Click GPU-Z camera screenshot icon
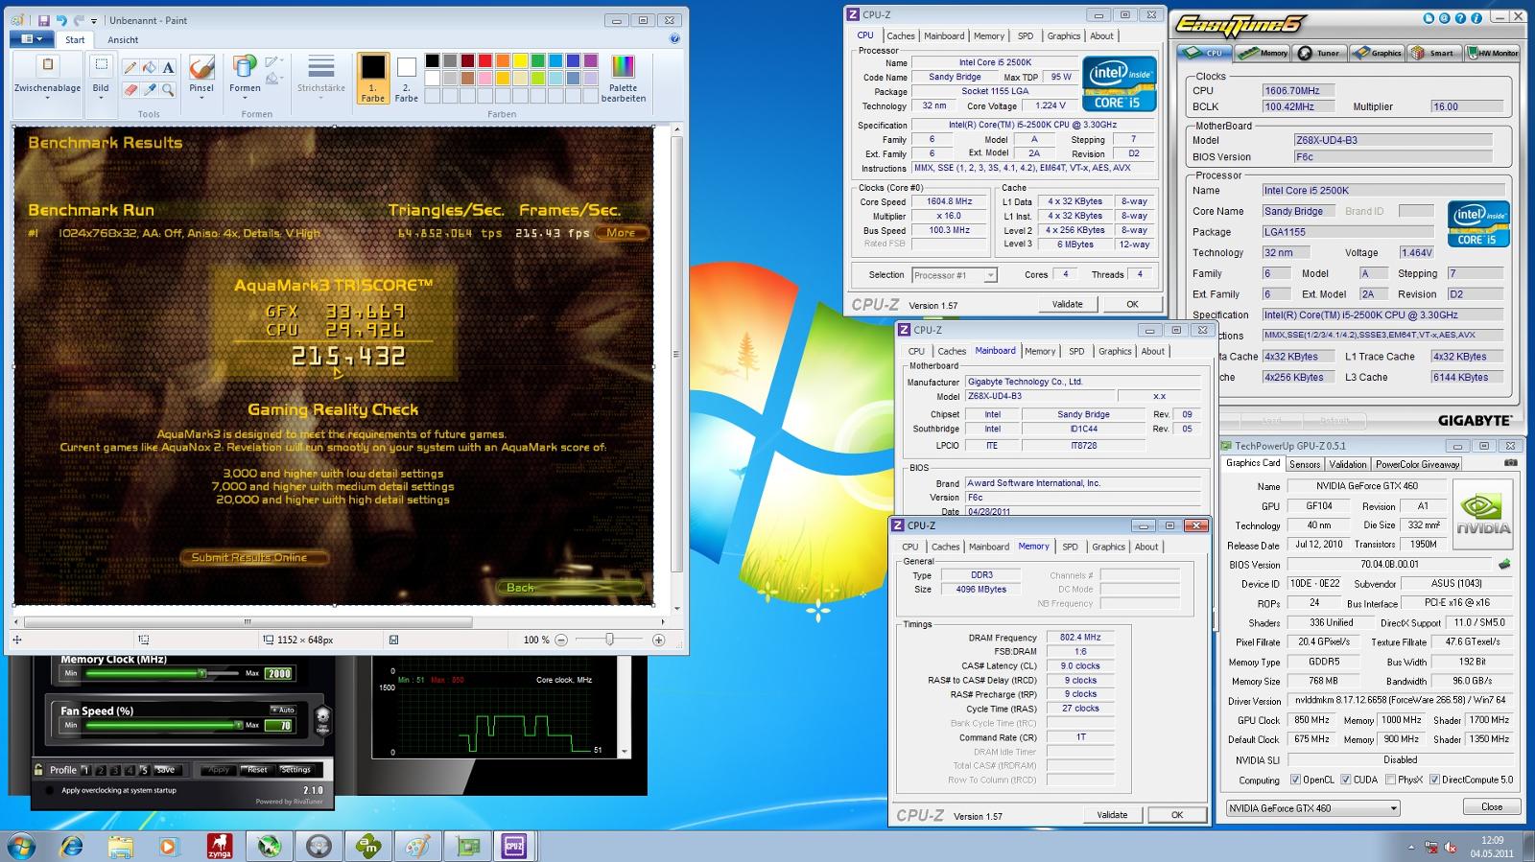Viewport: 1535px width, 862px height. tap(1511, 463)
